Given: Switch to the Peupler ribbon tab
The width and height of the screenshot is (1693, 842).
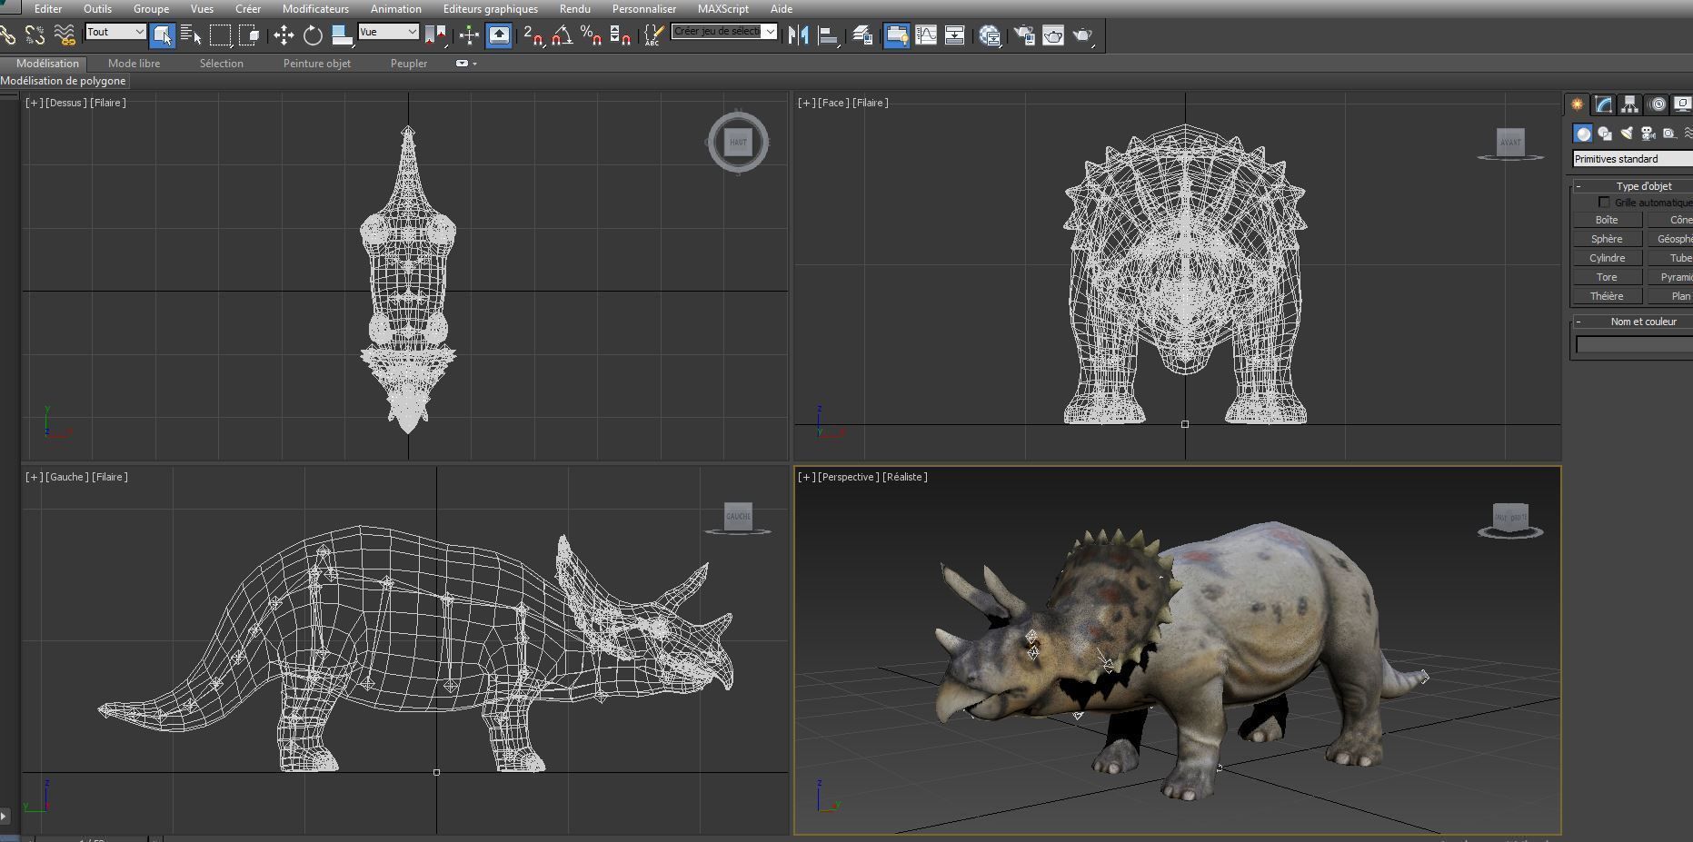Looking at the screenshot, I should coord(409,64).
